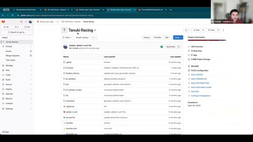
Task: Open a new browser tab
Action: (170, 9)
